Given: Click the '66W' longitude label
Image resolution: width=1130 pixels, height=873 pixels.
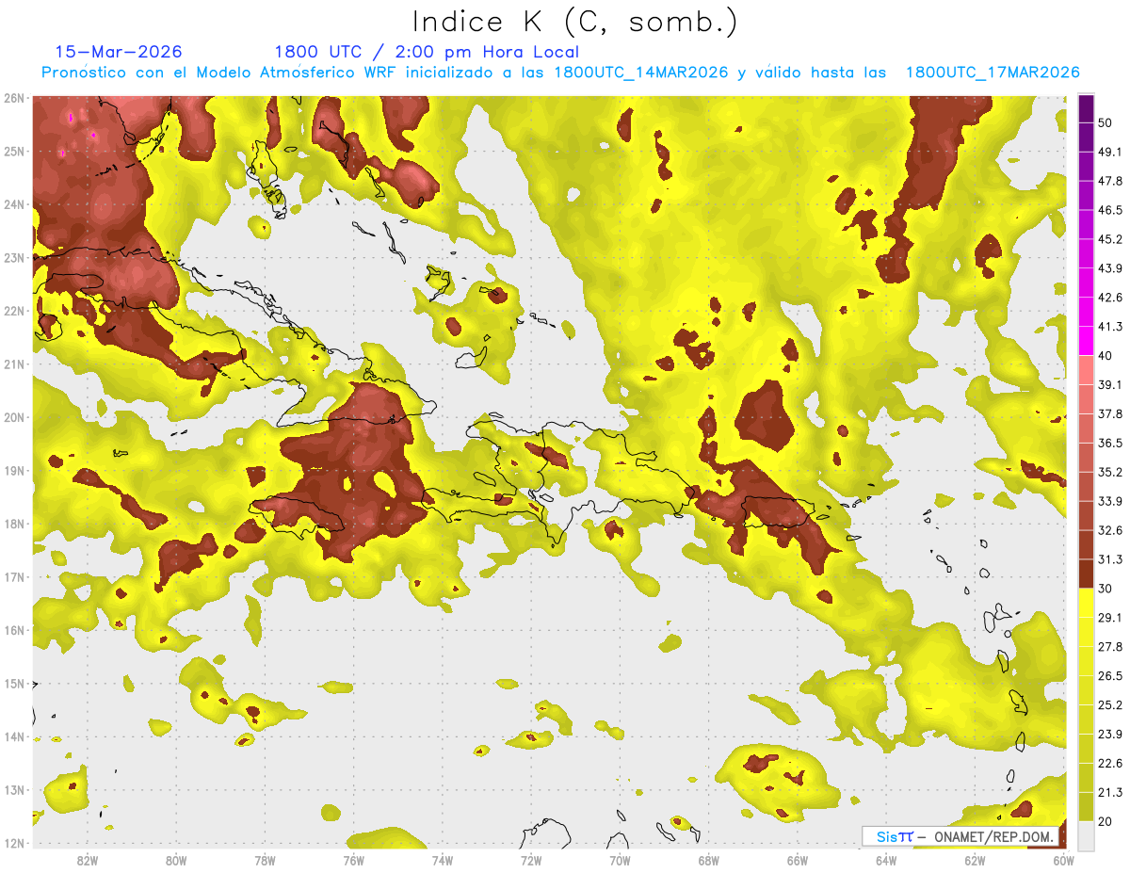Looking at the screenshot, I should coord(798,860).
